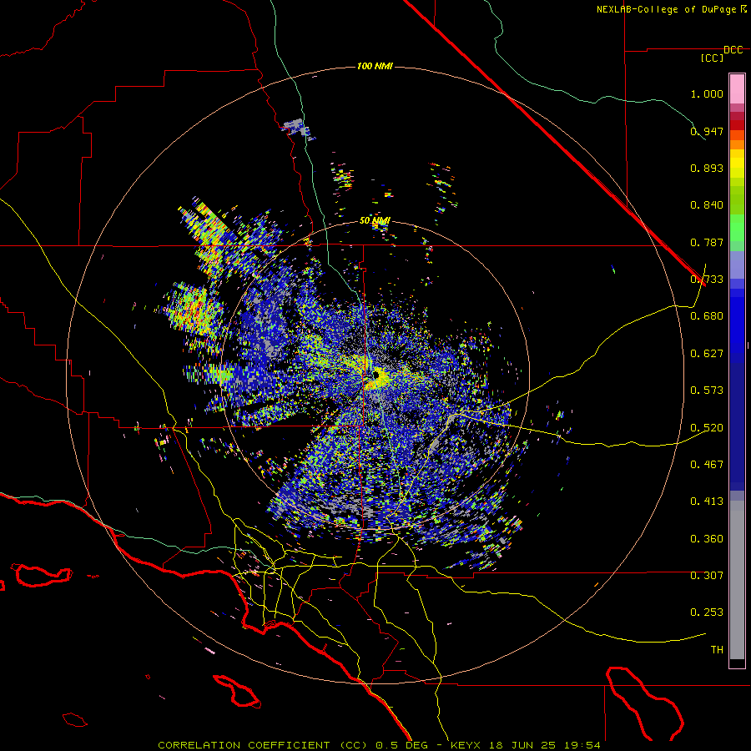Click the 19:54 timestamp
The width and height of the screenshot is (751, 751).
point(582,745)
